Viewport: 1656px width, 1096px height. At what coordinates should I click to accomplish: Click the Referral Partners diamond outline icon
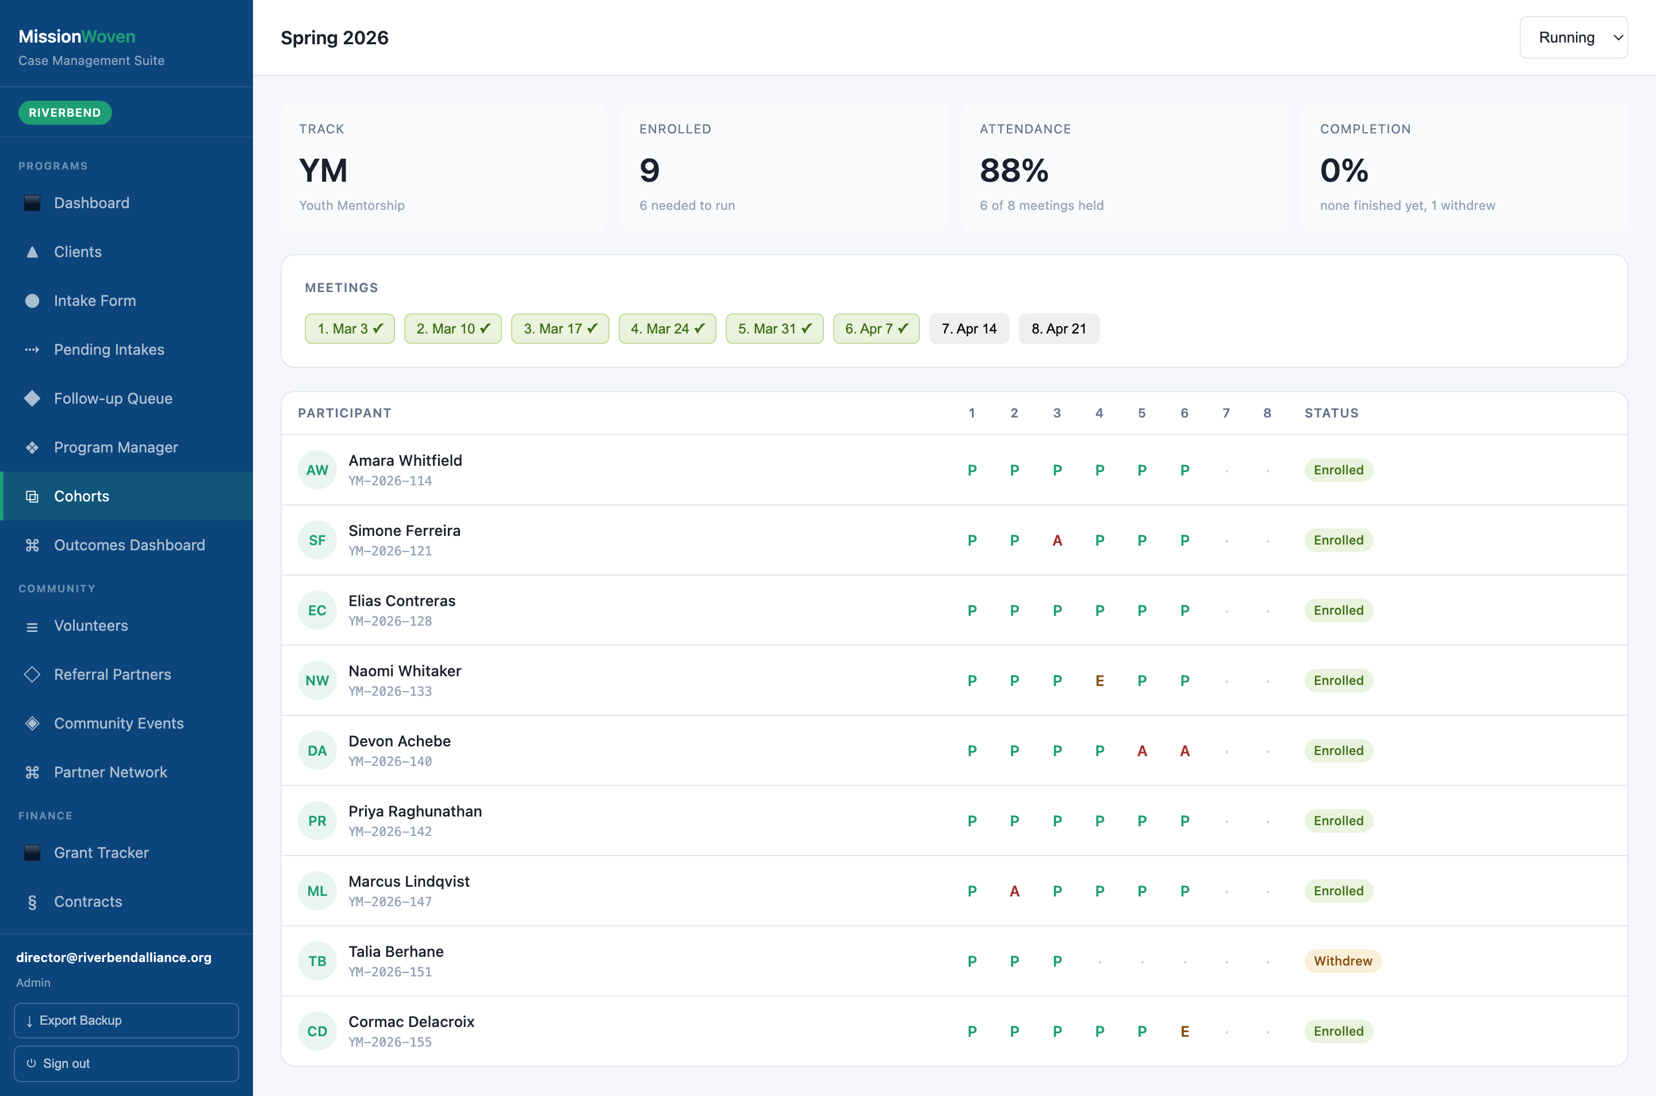pyautogui.click(x=32, y=675)
